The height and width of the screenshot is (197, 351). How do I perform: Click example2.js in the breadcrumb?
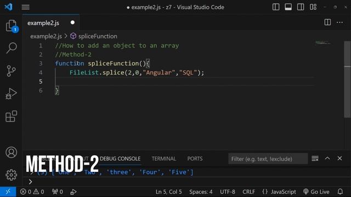46,36
